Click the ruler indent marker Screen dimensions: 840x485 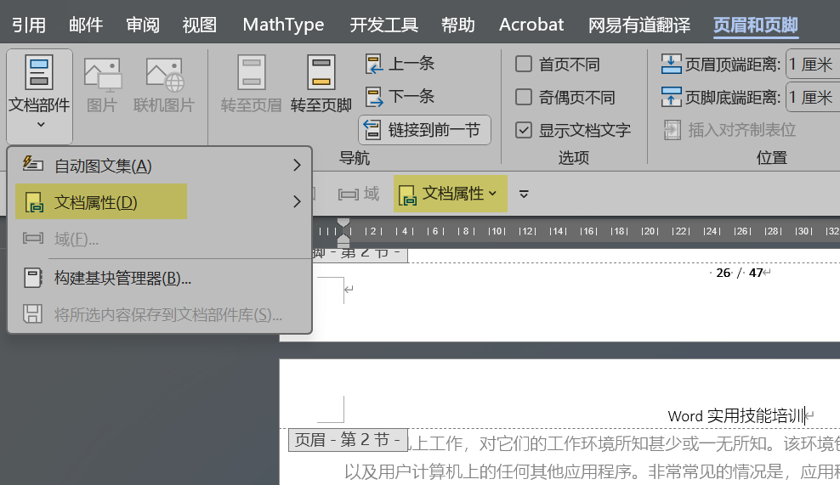click(x=343, y=232)
